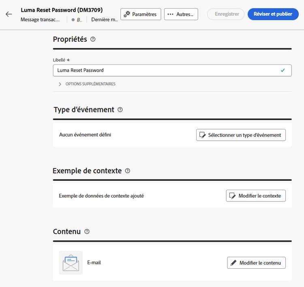Click the grey status dot indicator
The image size is (304, 287).
[x=73, y=19]
